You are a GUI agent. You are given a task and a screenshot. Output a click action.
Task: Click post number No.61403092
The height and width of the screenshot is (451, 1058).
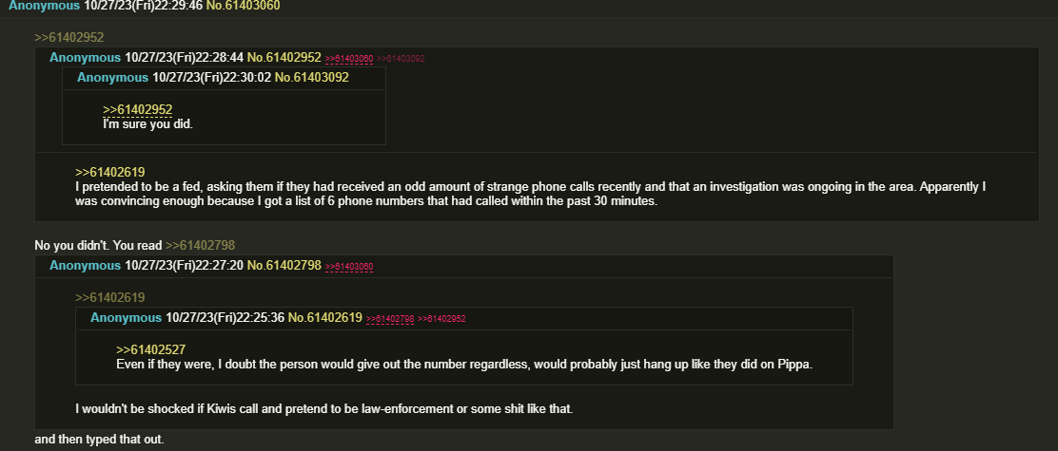tap(312, 78)
